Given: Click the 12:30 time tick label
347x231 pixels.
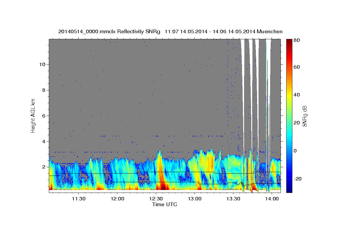Looking at the screenshot, I should 156,199.
